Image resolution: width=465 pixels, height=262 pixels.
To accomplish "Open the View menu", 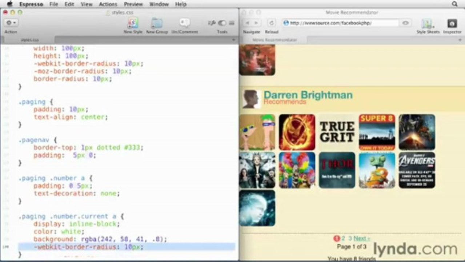I will tap(87, 4).
